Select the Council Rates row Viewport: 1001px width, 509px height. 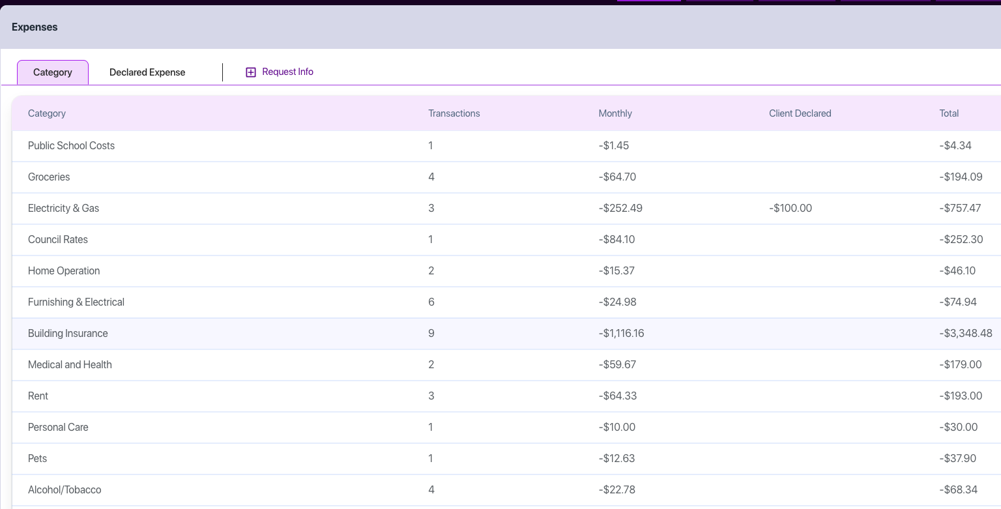(x=58, y=239)
